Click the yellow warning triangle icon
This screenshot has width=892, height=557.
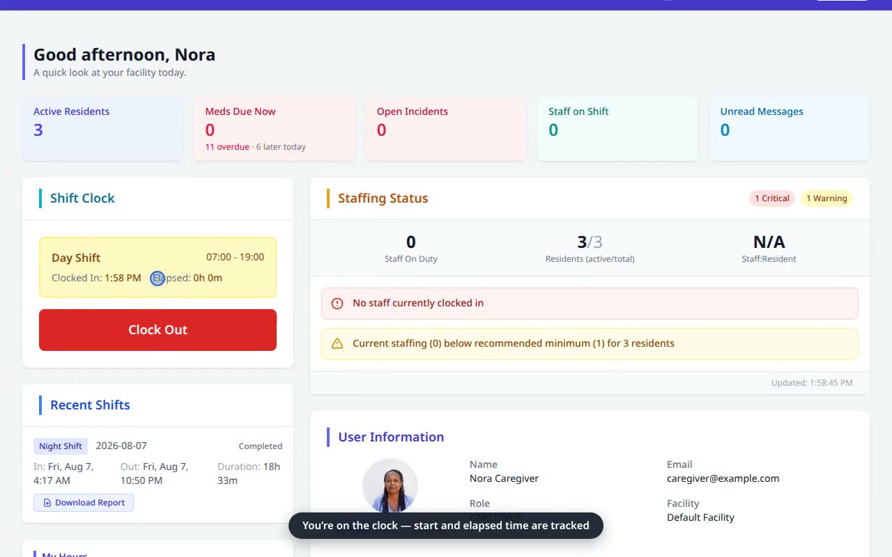pos(337,344)
